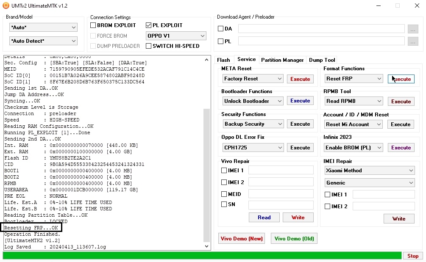Click the 'Flash ID' log line
The image size is (426, 262).
tap(47, 158)
